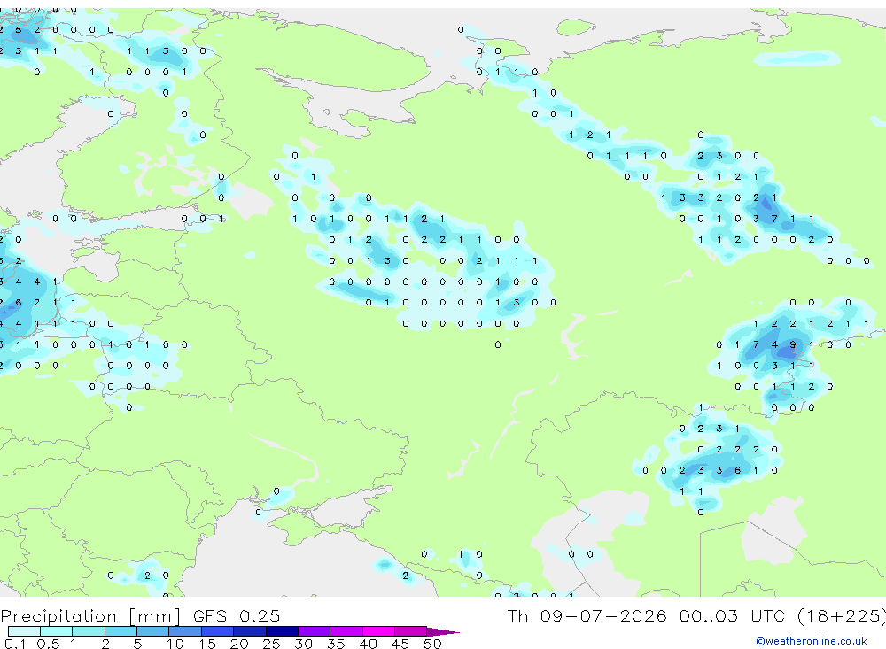Click the '7' value beside '4' and '9'
The width and height of the screenshot is (886, 649).
click(756, 344)
